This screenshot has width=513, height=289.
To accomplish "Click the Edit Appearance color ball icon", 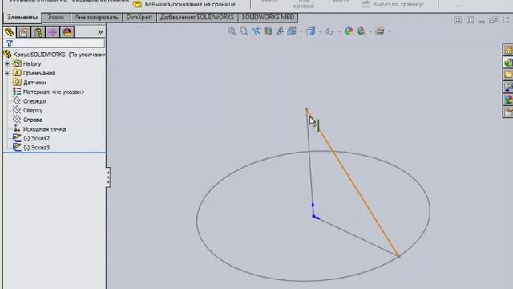I will 349,31.
